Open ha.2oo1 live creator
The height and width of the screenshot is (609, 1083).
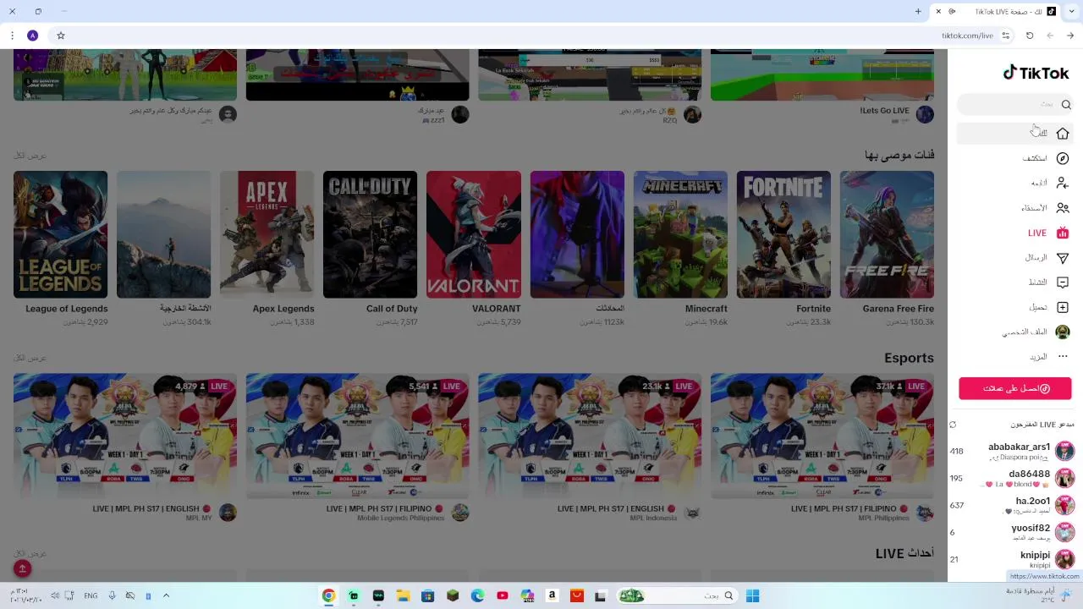coord(1011,505)
